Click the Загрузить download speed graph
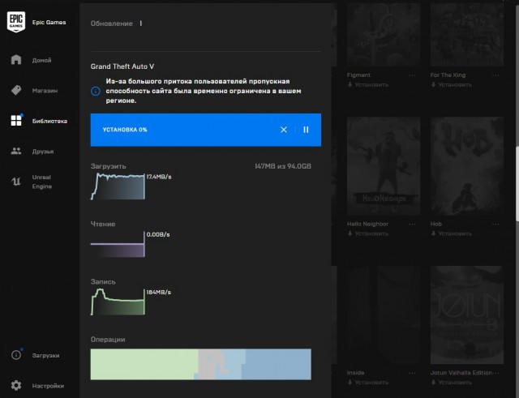The image size is (519, 398). pyautogui.click(x=118, y=186)
